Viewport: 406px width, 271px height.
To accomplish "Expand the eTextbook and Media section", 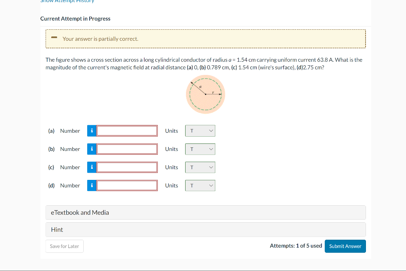I will coord(206,212).
